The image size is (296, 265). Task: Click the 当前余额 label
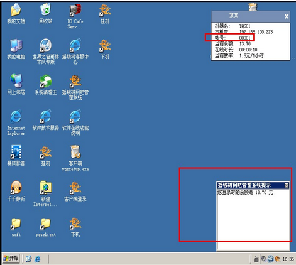point(224,44)
